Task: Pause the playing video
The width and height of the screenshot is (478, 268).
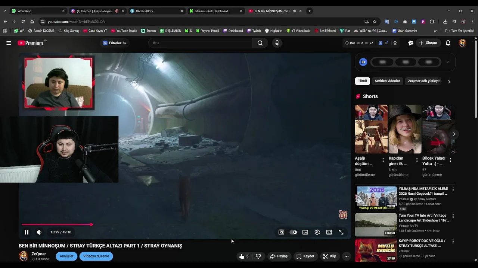Action: click(27, 232)
